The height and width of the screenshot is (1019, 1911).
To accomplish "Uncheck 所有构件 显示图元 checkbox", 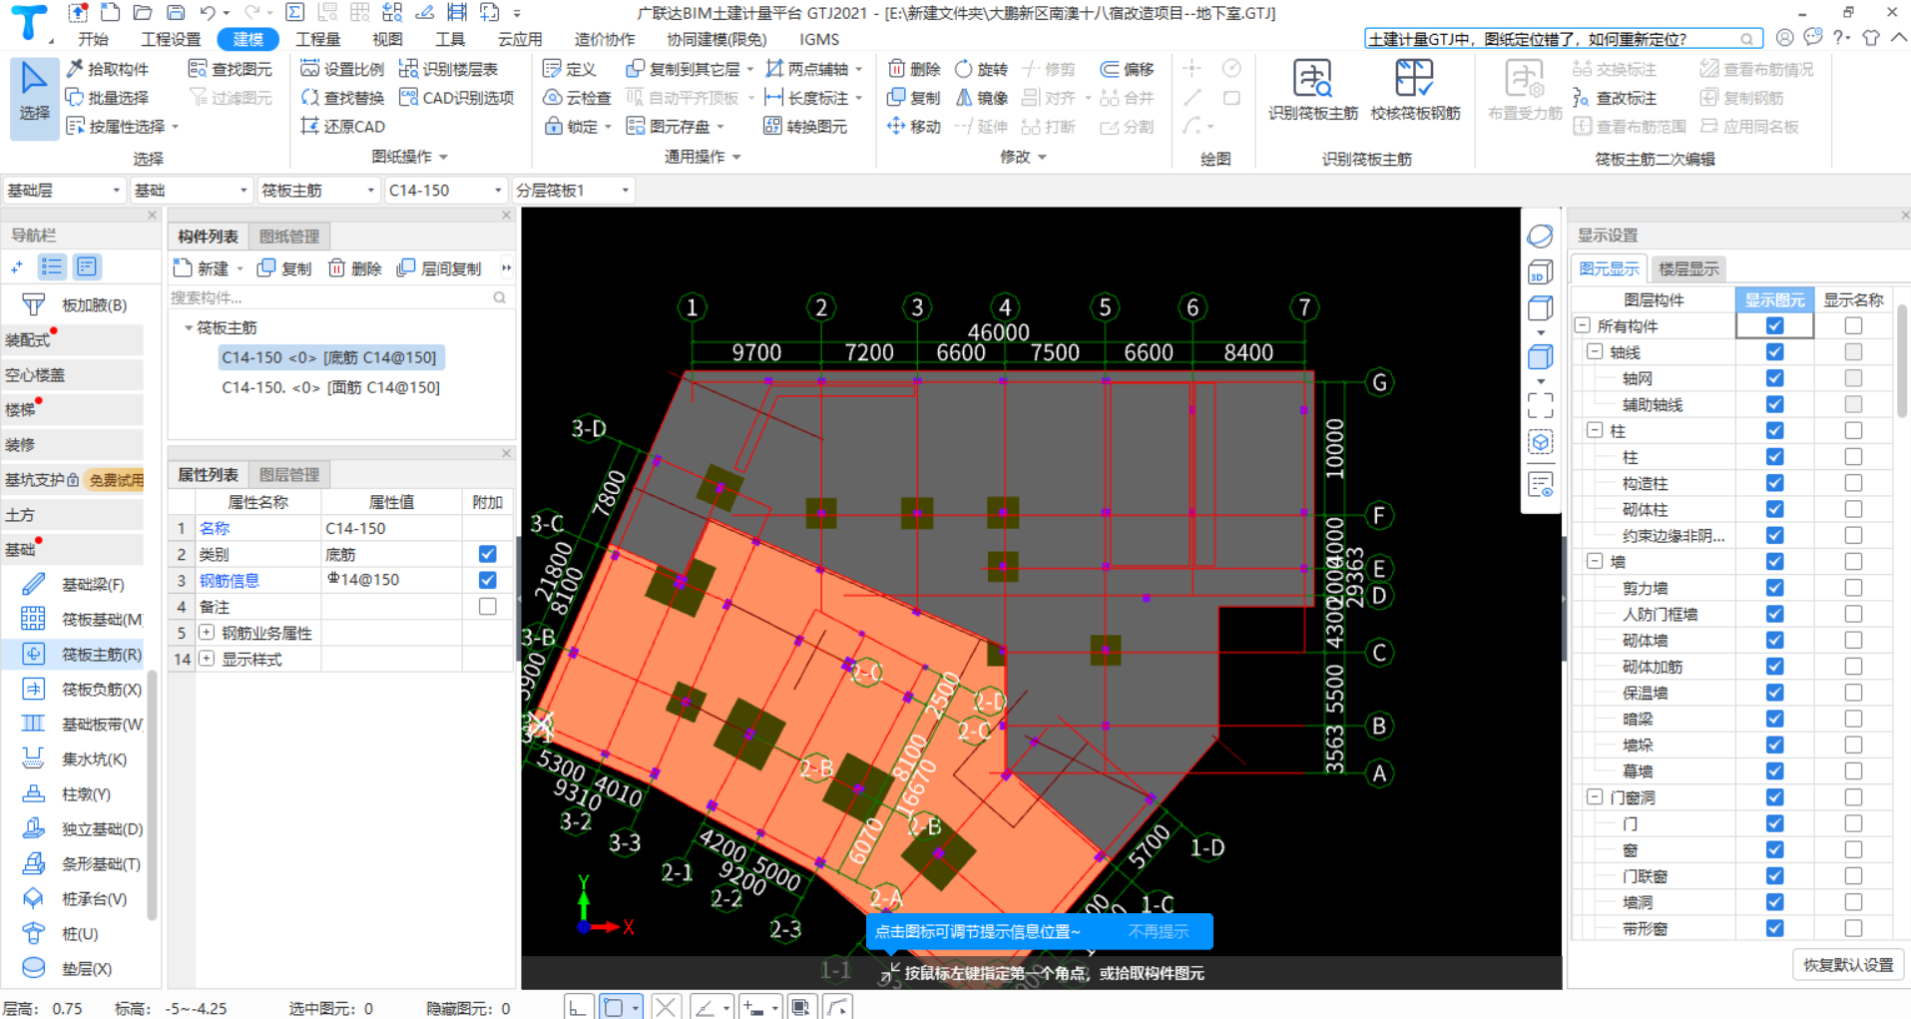I will pos(1774,325).
